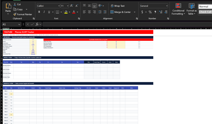Click the Cut scissors icon
The width and height of the screenshot is (212, 124).
click(x=15, y=4)
